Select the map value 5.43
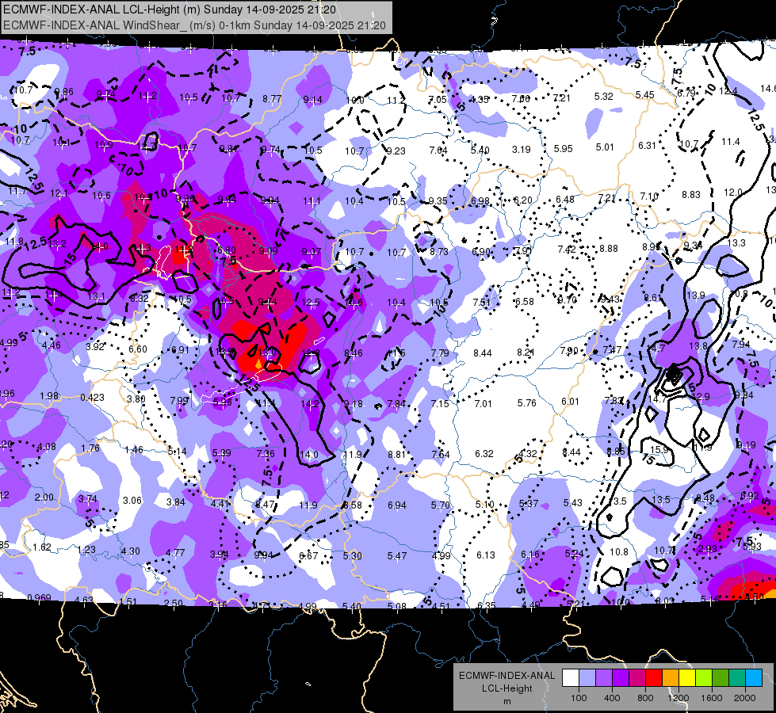The height and width of the screenshot is (713, 776). (x=572, y=502)
